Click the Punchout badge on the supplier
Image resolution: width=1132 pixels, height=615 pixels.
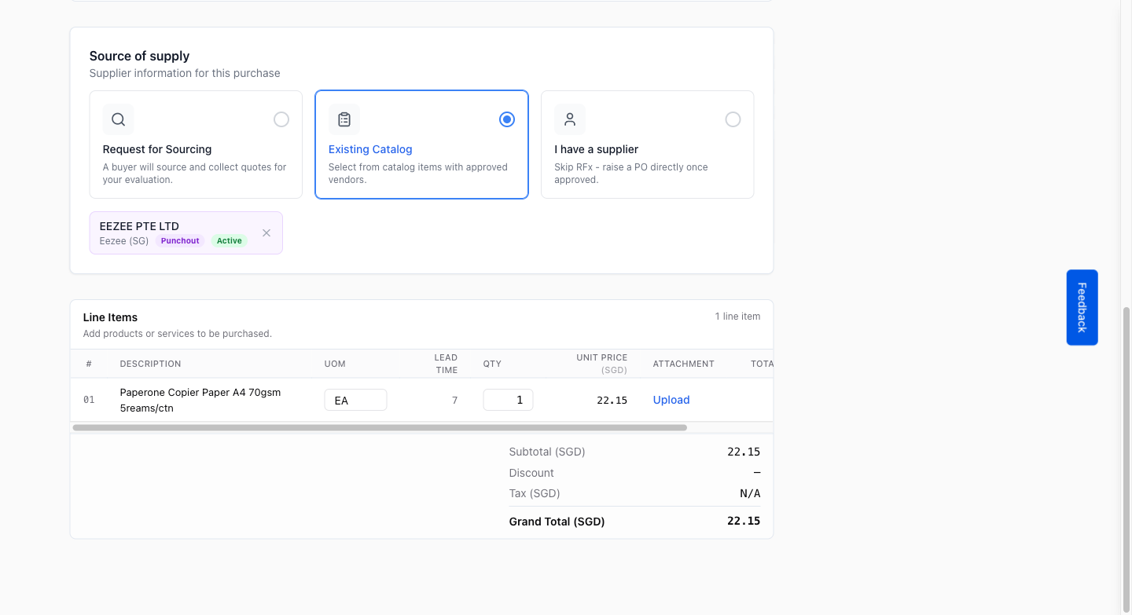(180, 241)
